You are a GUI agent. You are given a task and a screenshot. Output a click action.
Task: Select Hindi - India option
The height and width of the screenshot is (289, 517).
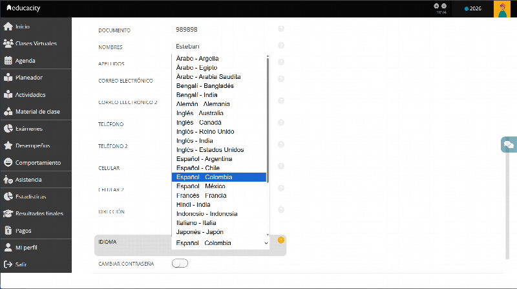[219, 204]
